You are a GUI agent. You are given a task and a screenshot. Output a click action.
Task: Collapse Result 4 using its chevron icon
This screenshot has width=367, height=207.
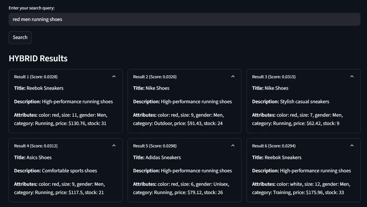click(114, 146)
